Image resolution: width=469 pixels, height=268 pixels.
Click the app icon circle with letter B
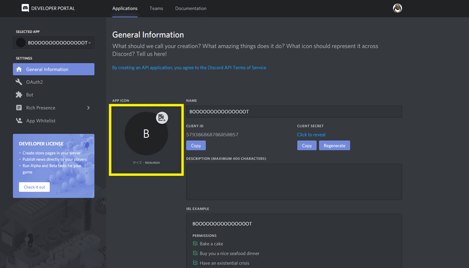click(x=146, y=133)
